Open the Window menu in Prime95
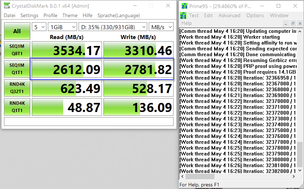The image size is (304, 189). pos(279,15)
